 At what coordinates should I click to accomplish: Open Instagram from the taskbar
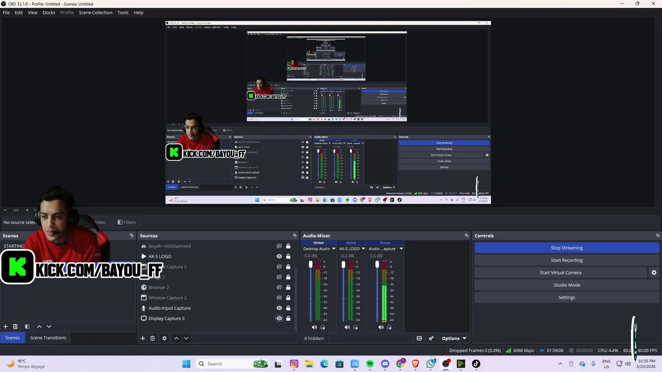[x=294, y=364]
